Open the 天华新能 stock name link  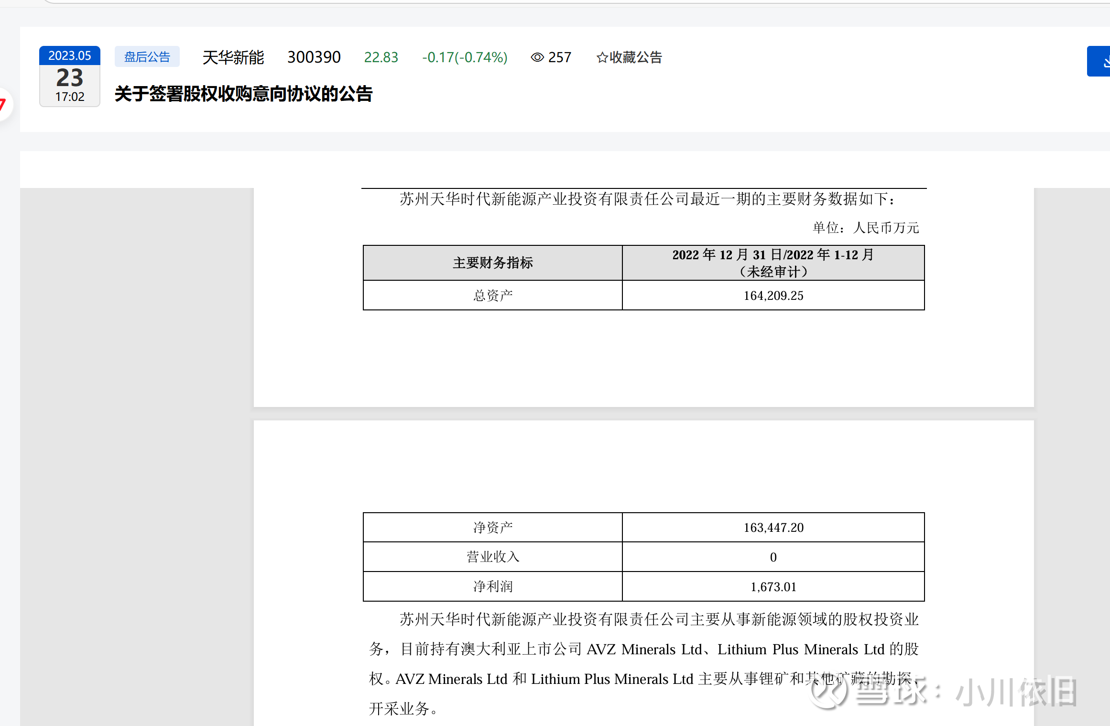(233, 57)
